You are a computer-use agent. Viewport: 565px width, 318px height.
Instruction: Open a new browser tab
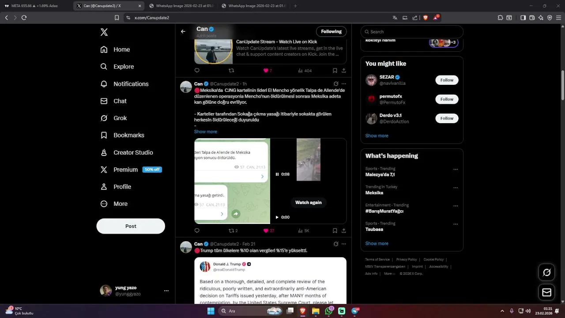click(x=295, y=6)
